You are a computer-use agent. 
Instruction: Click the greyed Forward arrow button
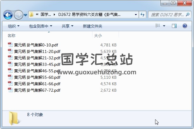tap(19, 15)
